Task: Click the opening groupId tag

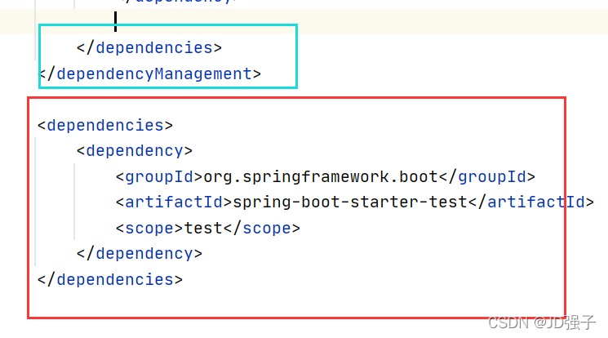Action: (x=158, y=177)
